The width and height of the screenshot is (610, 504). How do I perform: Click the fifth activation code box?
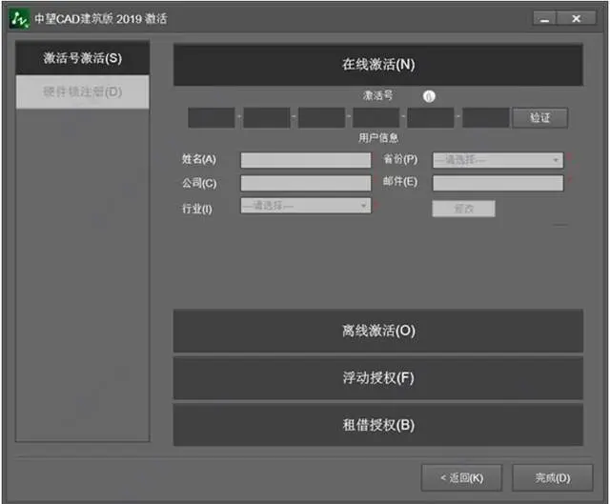[x=431, y=118]
